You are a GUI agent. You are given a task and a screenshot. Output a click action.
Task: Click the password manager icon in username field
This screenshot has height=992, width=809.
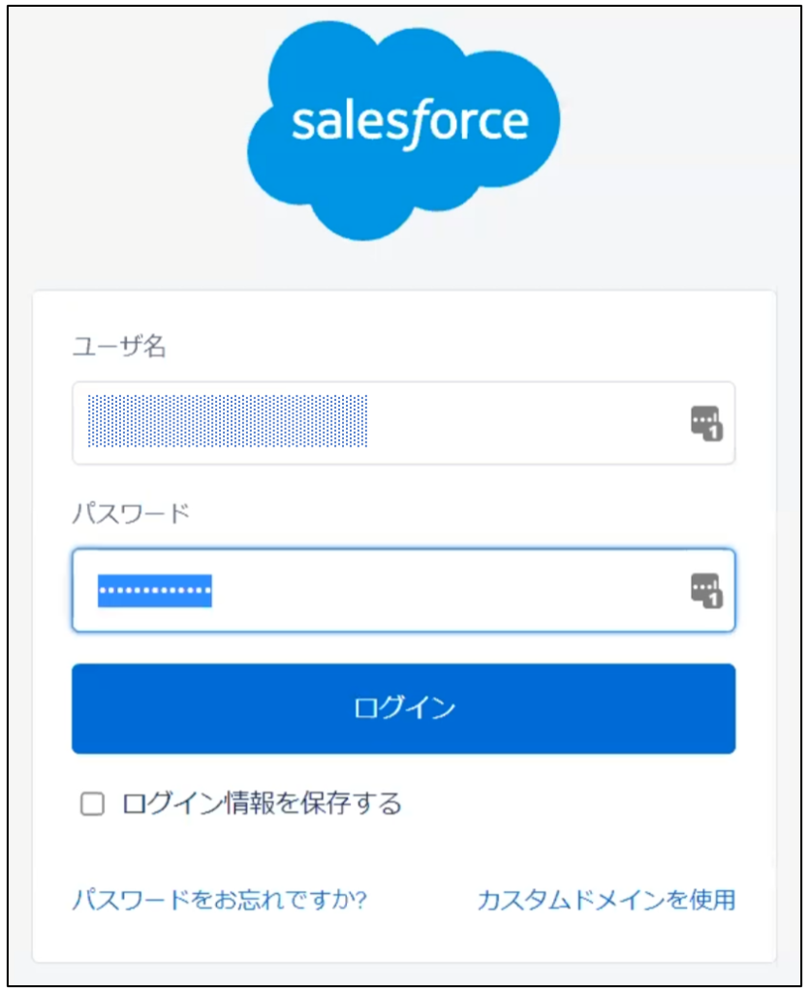coord(706,423)
